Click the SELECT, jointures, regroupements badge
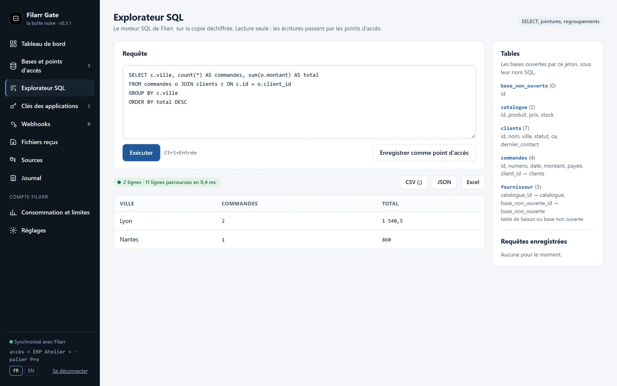617x386 pixels. click(560, 22)
